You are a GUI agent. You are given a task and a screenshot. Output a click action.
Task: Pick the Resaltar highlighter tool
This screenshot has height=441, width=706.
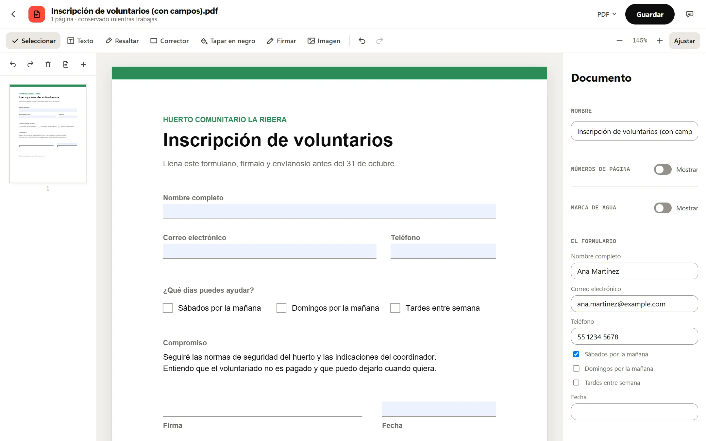coord(122,41)
